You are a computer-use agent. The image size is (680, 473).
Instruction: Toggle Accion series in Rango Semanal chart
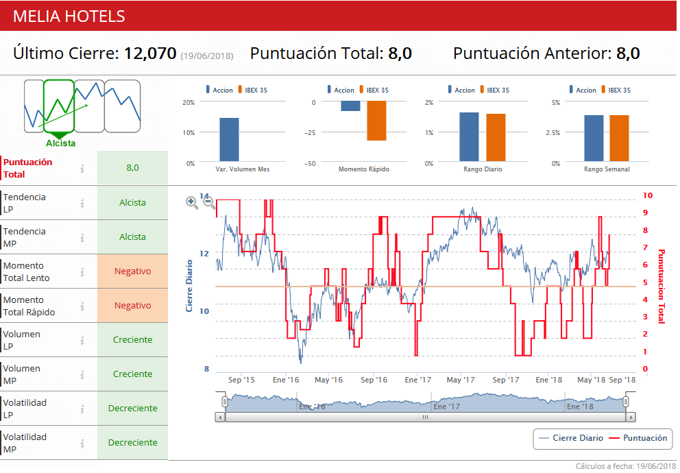[x=583, y=90]
